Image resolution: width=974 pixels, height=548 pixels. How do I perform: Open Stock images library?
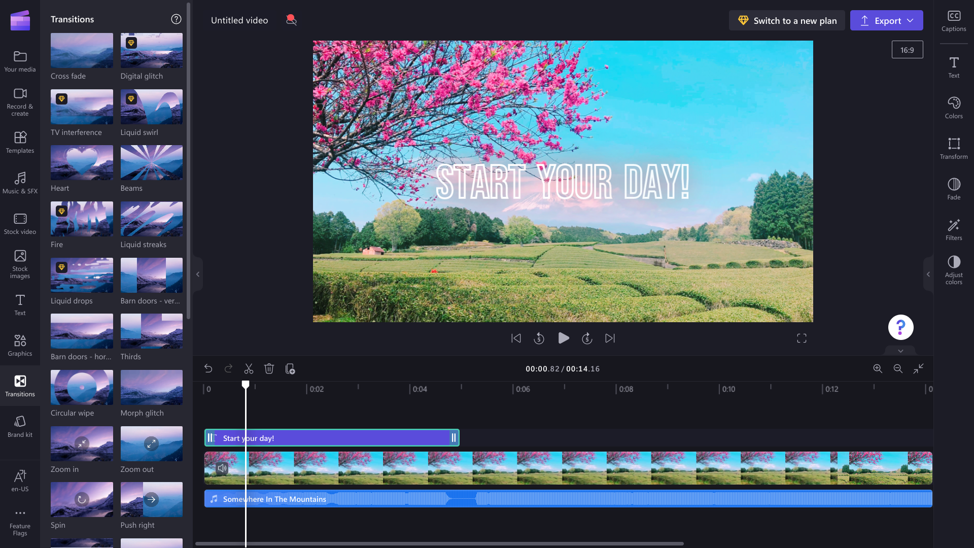pos(20,264)
